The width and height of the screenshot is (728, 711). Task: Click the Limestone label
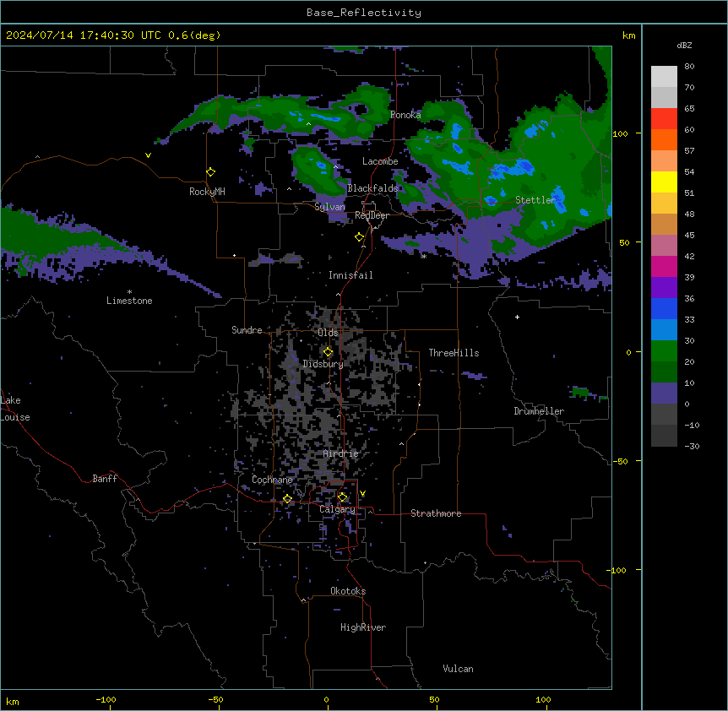[x=129, y=301]
